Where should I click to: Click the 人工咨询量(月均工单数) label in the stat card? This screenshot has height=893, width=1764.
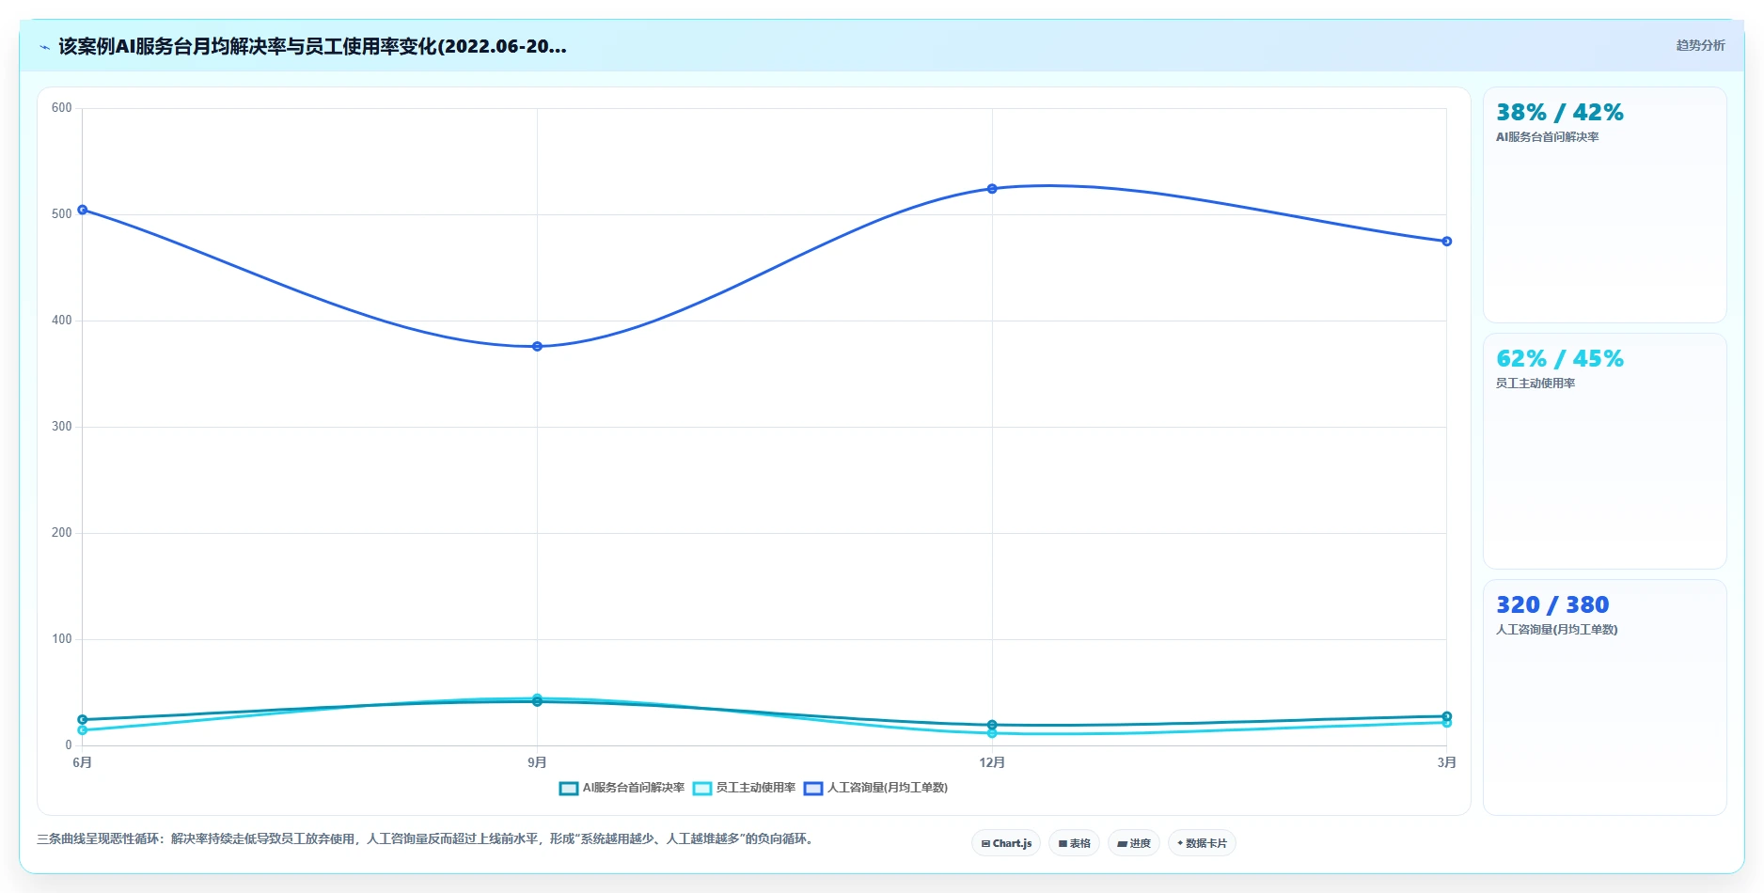point(1557,630)
